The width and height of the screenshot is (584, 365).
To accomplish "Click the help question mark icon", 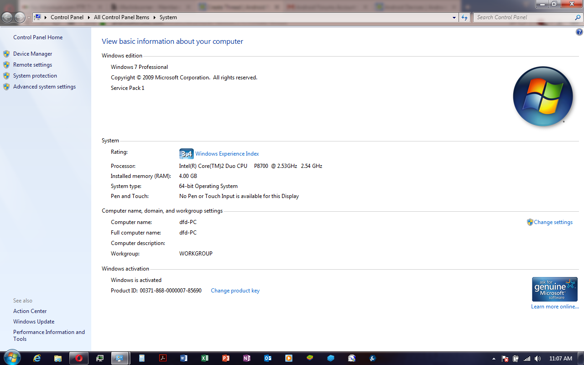I will click(x=579, y=32).
